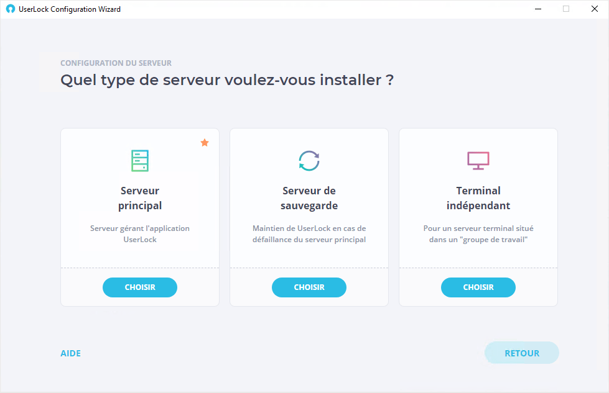Click the Terminal indépendant monitor icon
The image size is (609, 393).
478,160
